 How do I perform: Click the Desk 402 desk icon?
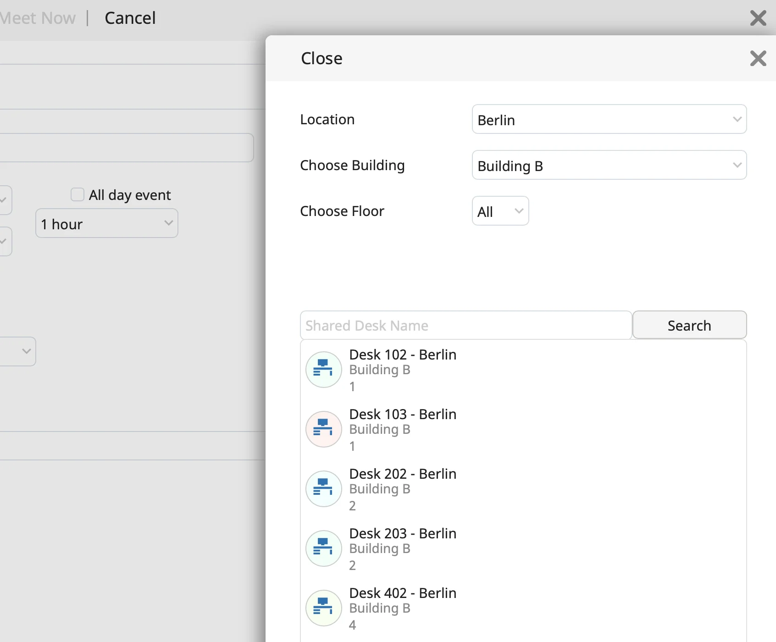[323, 608]
